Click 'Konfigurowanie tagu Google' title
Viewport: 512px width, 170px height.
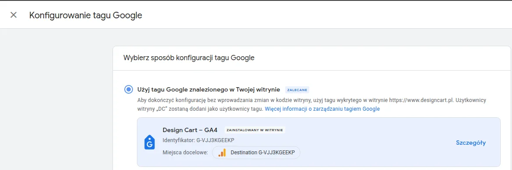click(86, 15)
